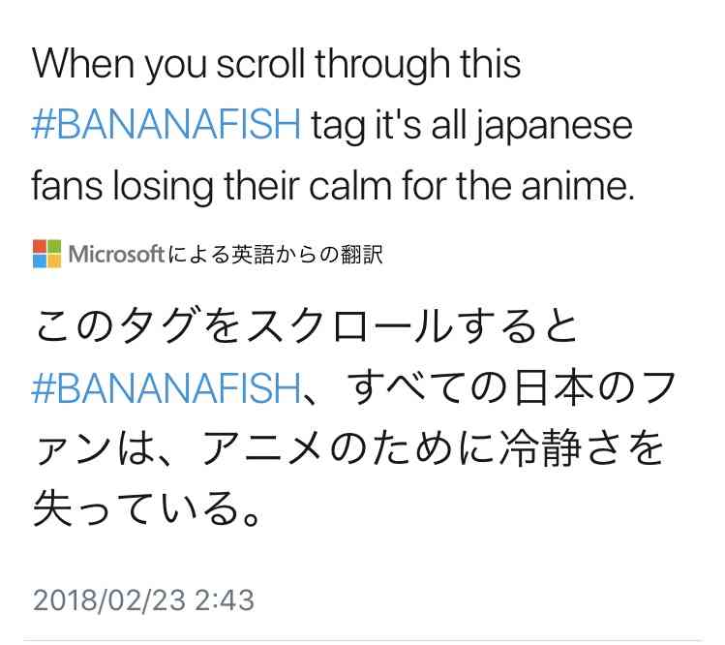Click the red square of the Microsoft logo
The width and height of the screenshot is (725, 645).
point(40,247)
